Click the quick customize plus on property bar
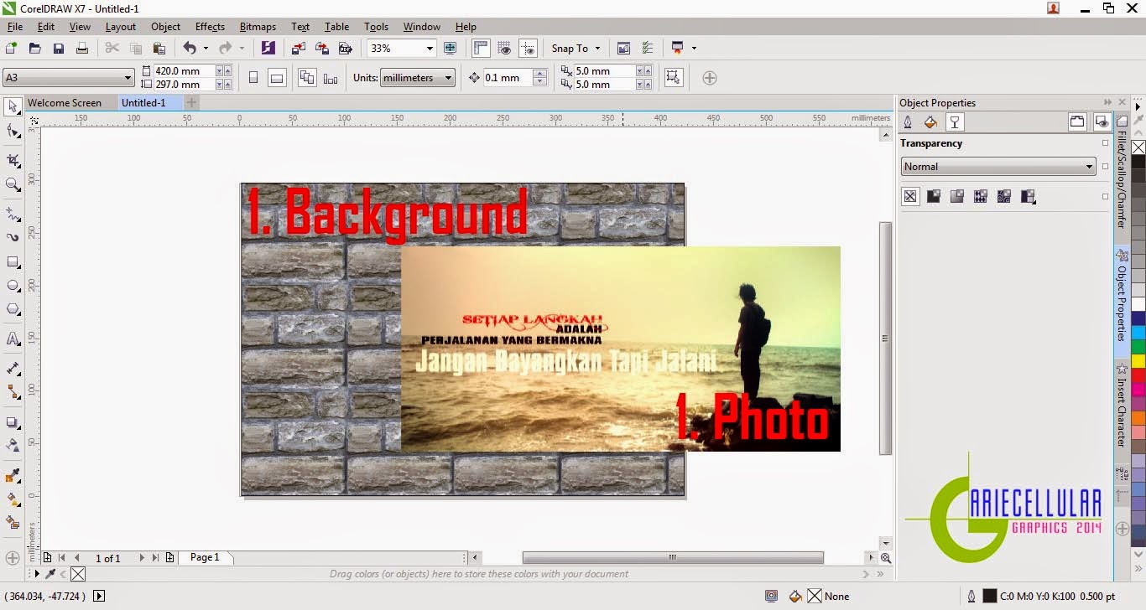1146x610 pixels. point(709,78)
